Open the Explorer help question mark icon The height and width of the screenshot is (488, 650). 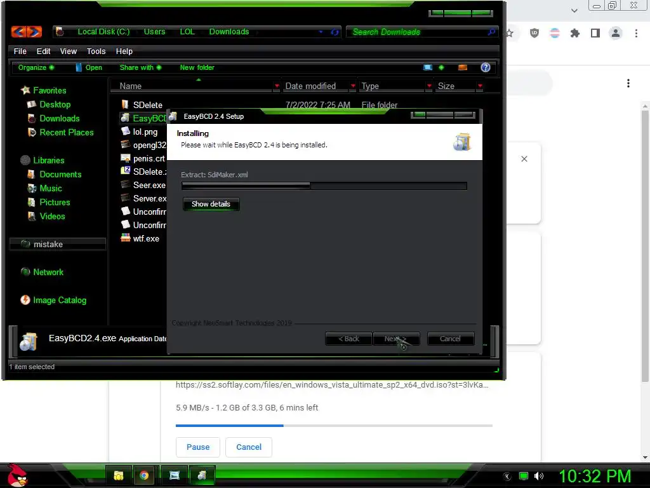click(x=485, y=67)
